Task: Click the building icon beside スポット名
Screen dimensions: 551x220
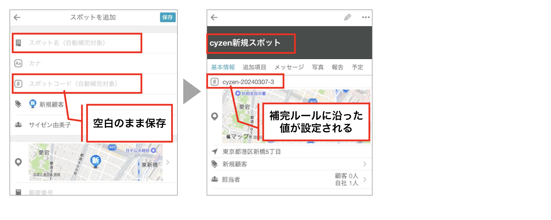Action: tap(18, 43)
